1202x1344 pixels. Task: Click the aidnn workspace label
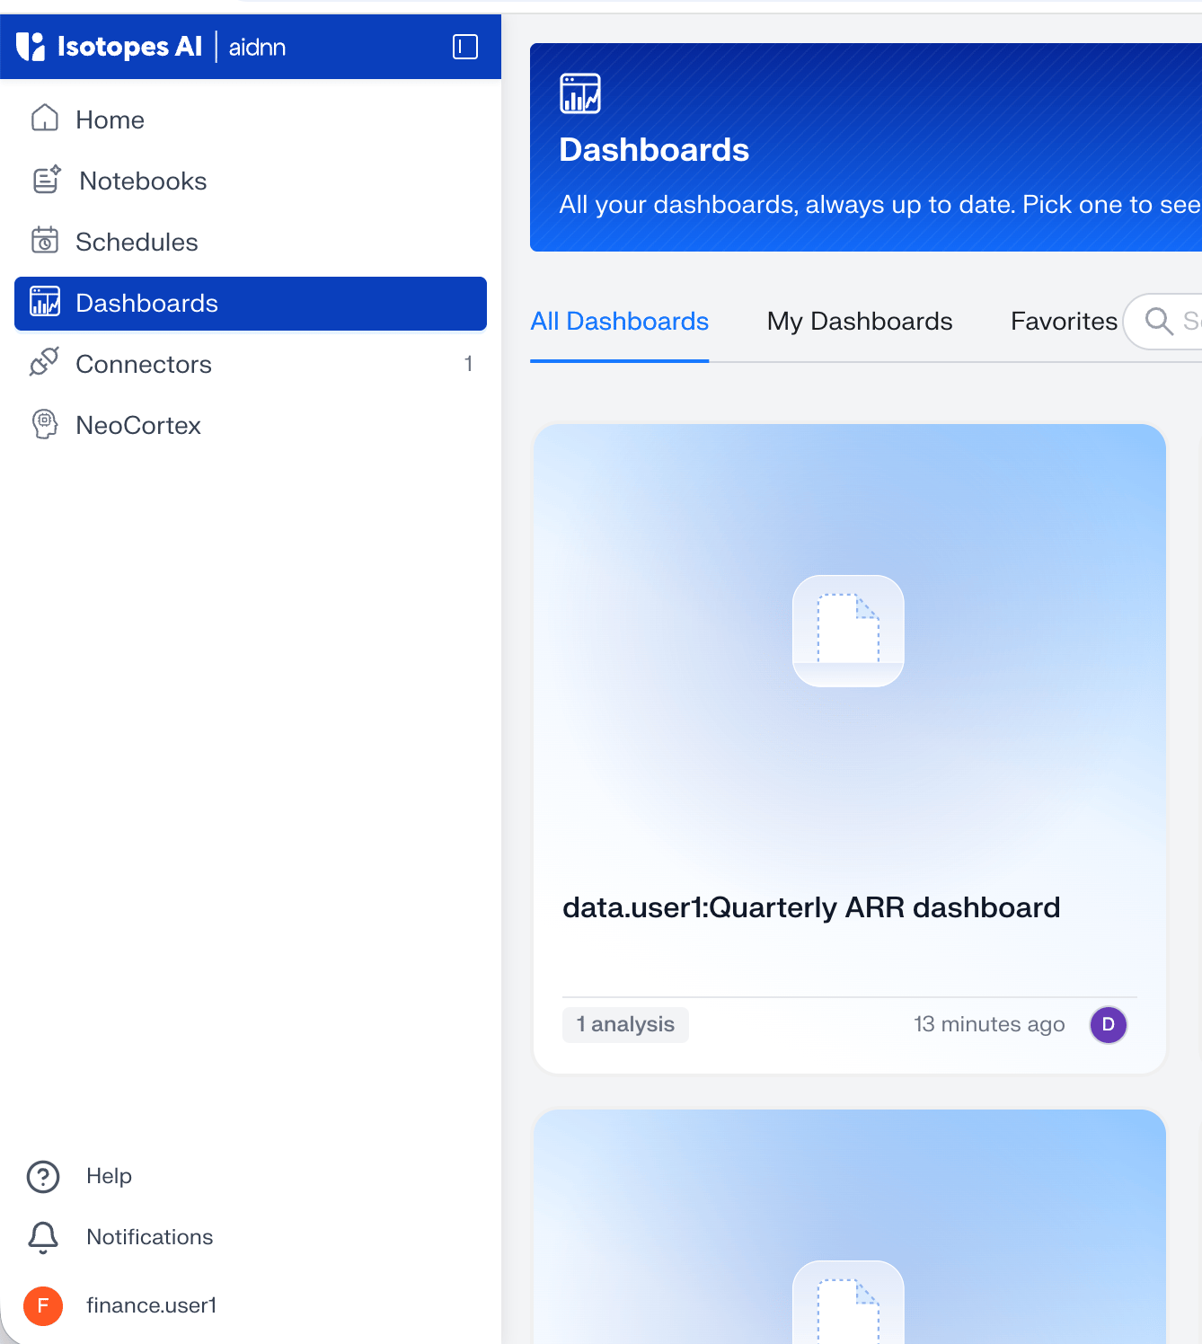pyautogui.click(x=257, y=47)
